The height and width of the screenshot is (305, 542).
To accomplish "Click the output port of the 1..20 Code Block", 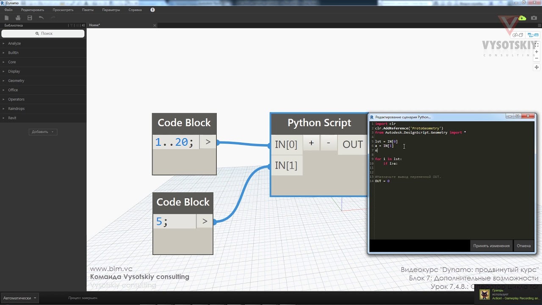I will [x=208, y=142].
